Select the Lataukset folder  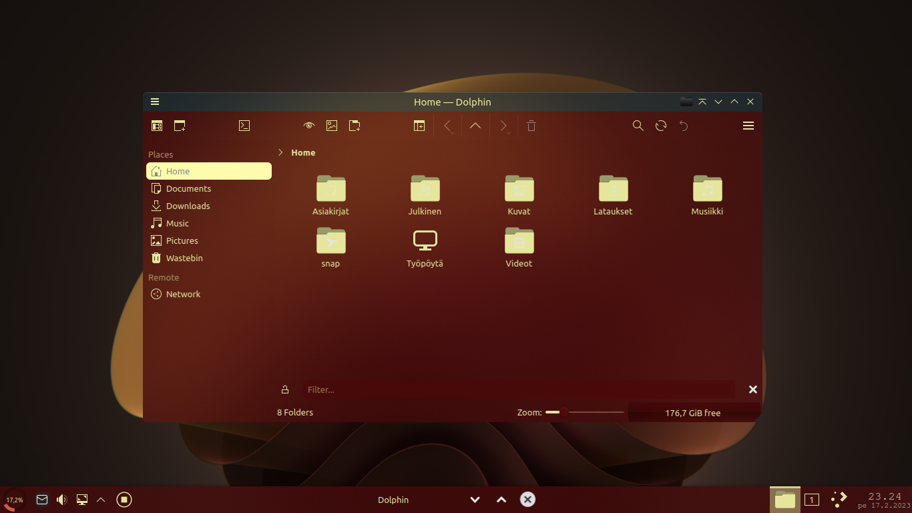(613, 195)
